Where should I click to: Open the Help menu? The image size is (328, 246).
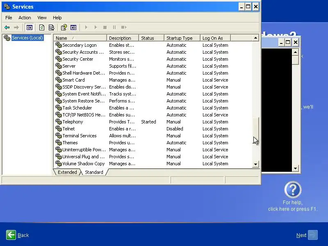point(57,18)
